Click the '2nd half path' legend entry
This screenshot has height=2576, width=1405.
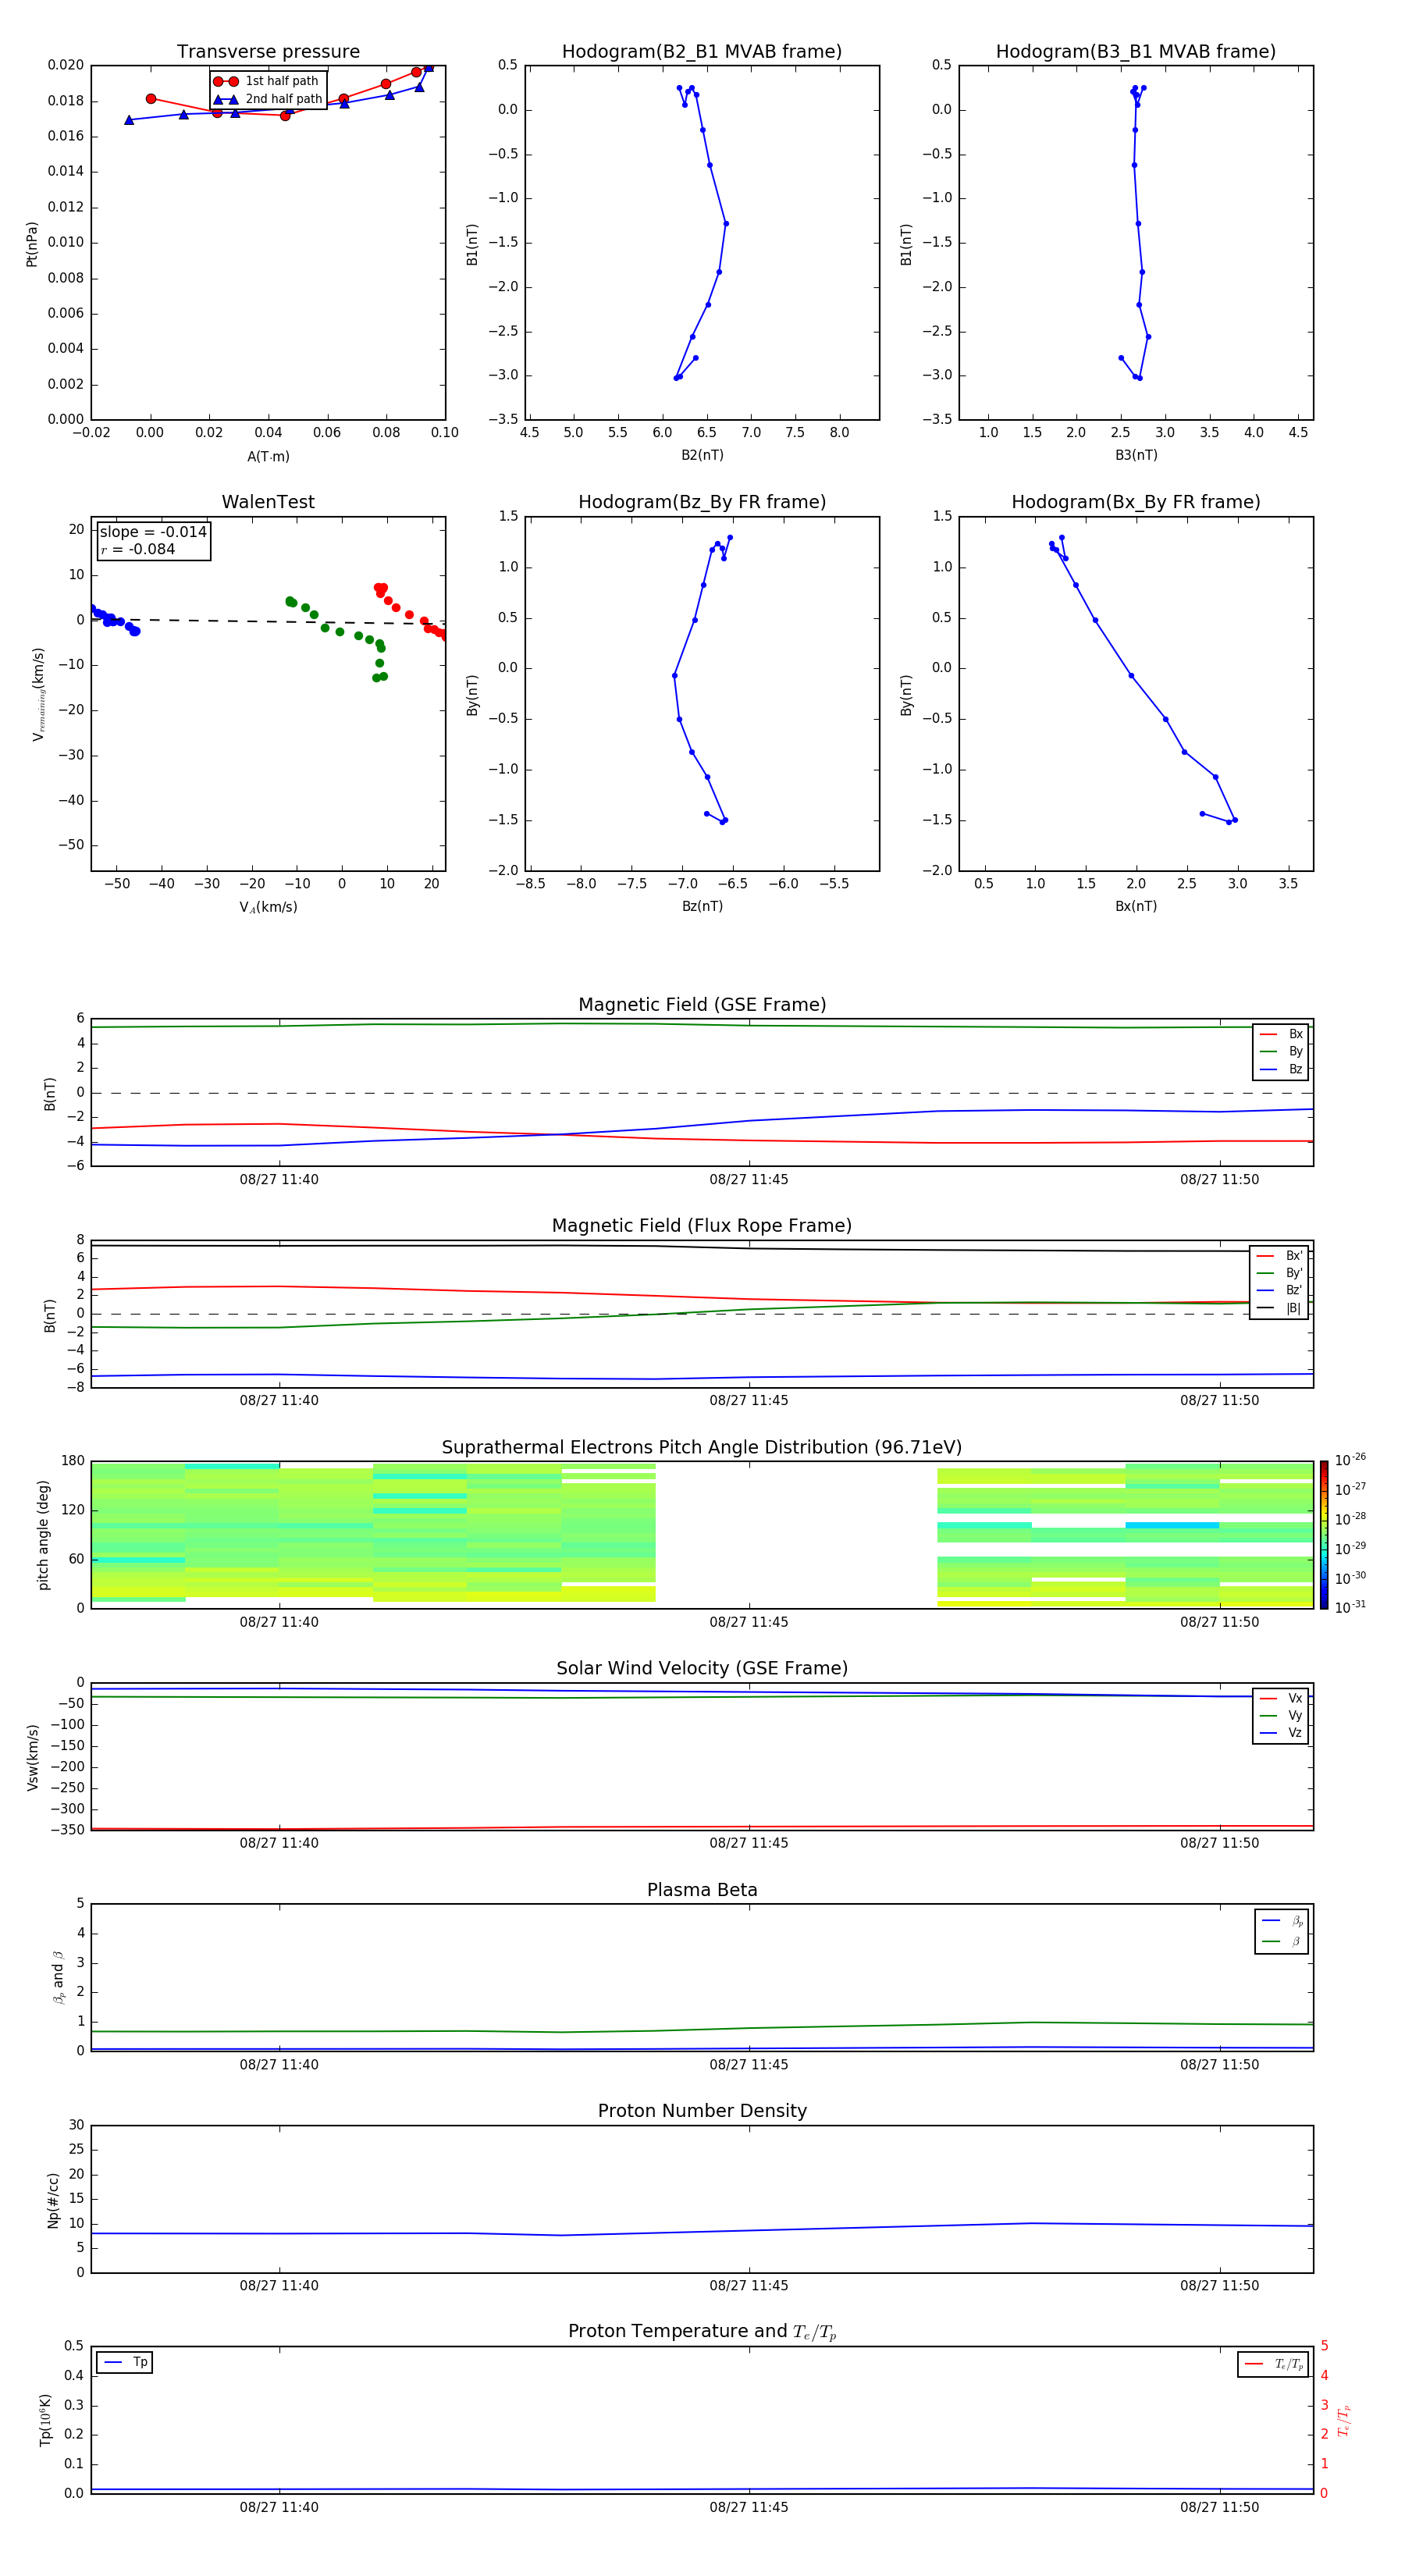(268, 99)
